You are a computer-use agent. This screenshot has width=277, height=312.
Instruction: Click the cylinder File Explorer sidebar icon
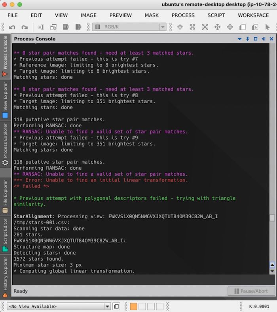pos(5,210)
